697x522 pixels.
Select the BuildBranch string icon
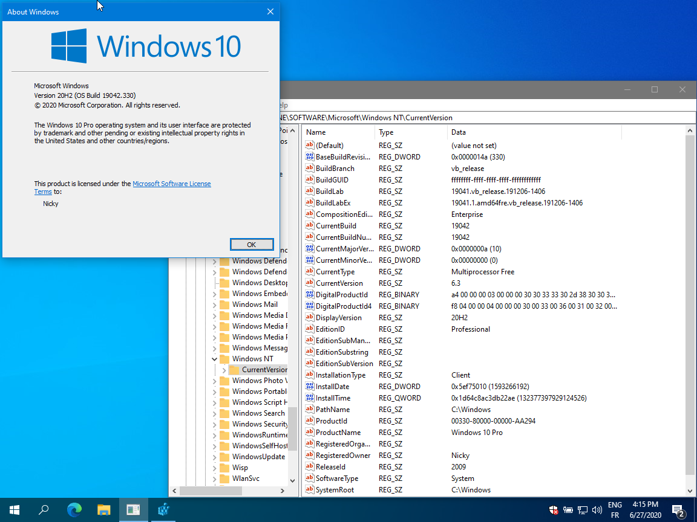pos(310,168)
